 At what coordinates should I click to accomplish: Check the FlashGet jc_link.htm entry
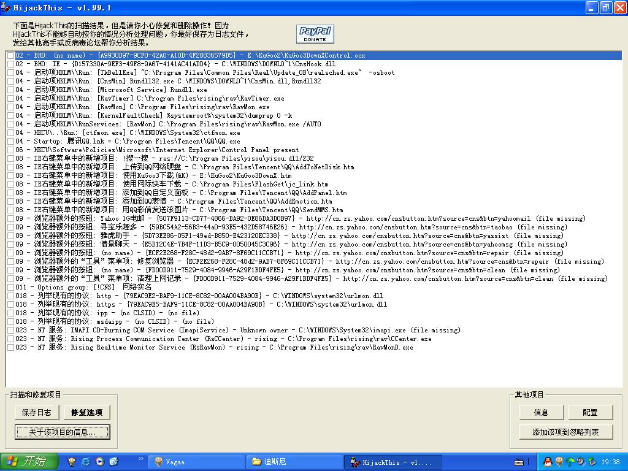click(11, 184)
